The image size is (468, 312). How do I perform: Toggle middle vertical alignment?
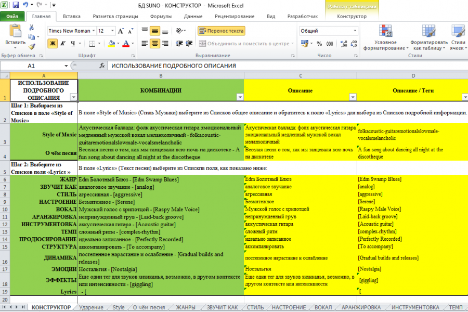tap(155, 31)
